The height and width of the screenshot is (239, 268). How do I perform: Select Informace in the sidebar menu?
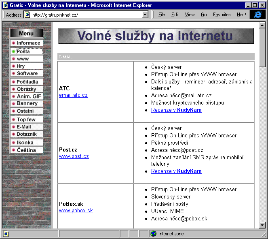[27, 43]
